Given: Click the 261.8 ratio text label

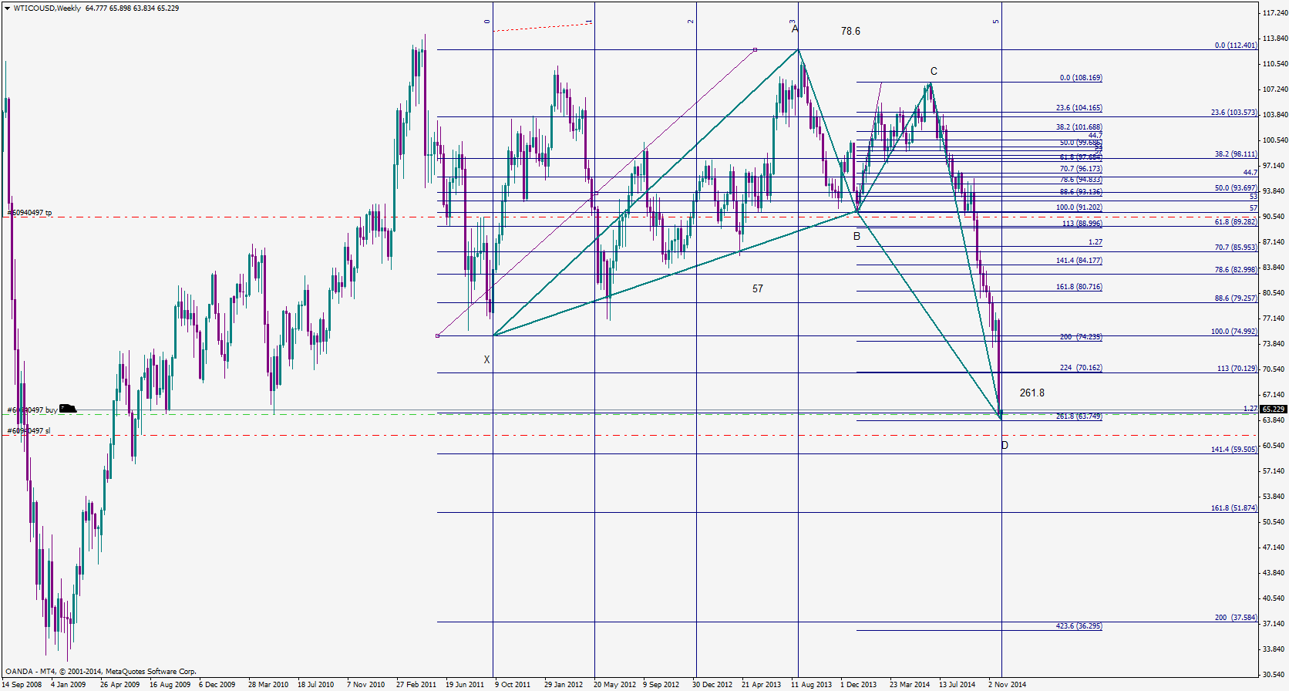Looking at the screenshot, I should click(1032, 393).
